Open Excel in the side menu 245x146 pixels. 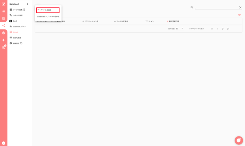coord(15,21)
